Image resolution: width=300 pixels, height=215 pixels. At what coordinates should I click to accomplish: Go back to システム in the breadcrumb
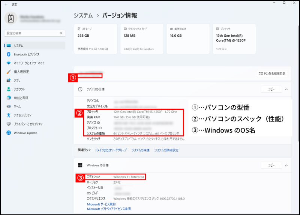(83, 15)
